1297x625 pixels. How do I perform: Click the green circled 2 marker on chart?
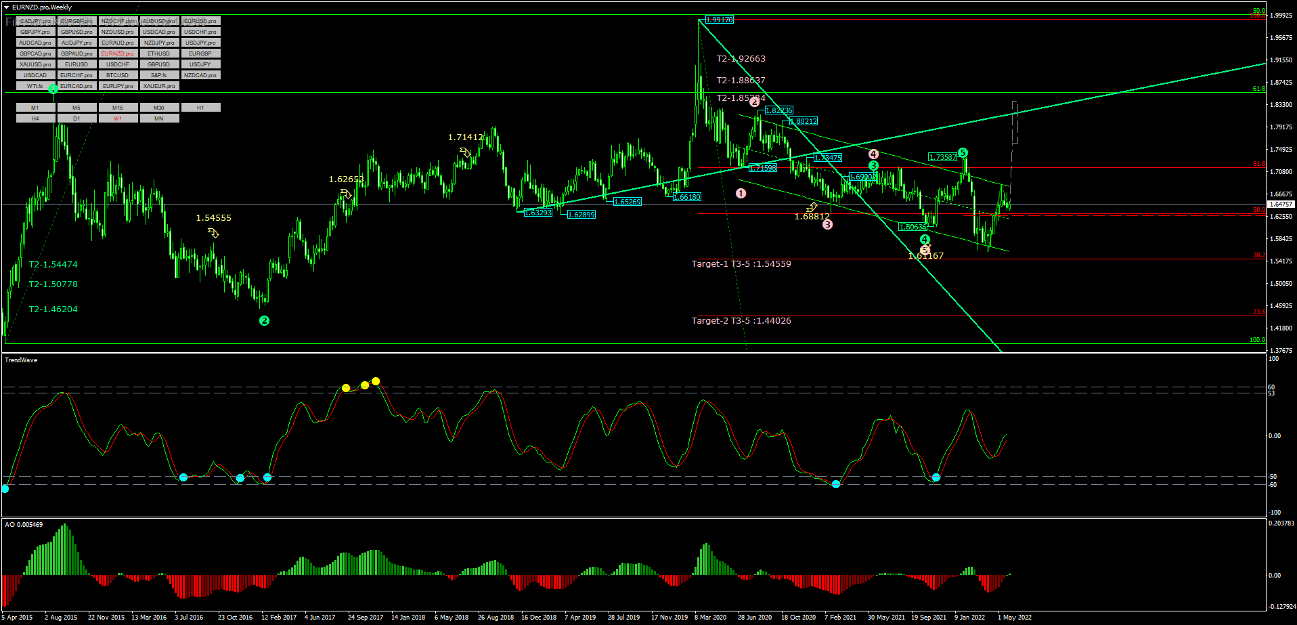pos(265,321)
